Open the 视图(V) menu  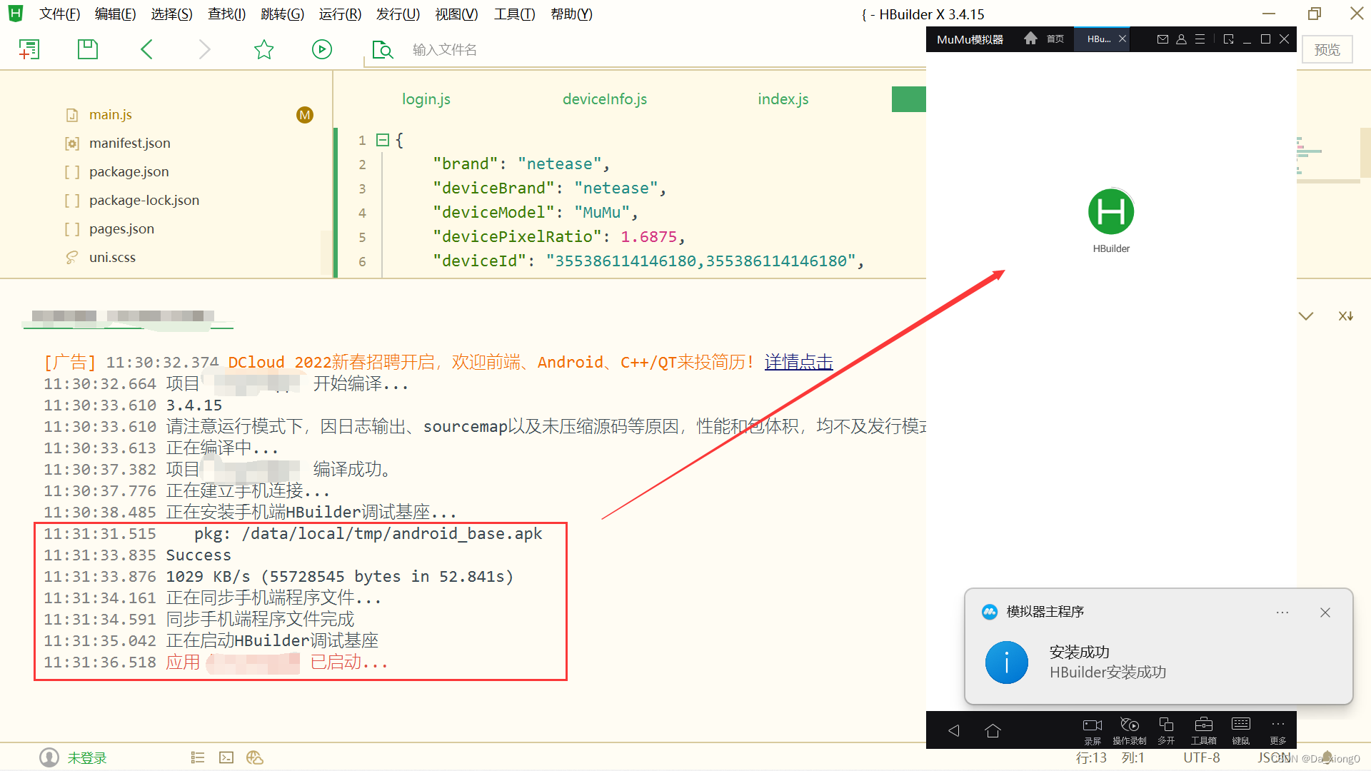(456, 14)
